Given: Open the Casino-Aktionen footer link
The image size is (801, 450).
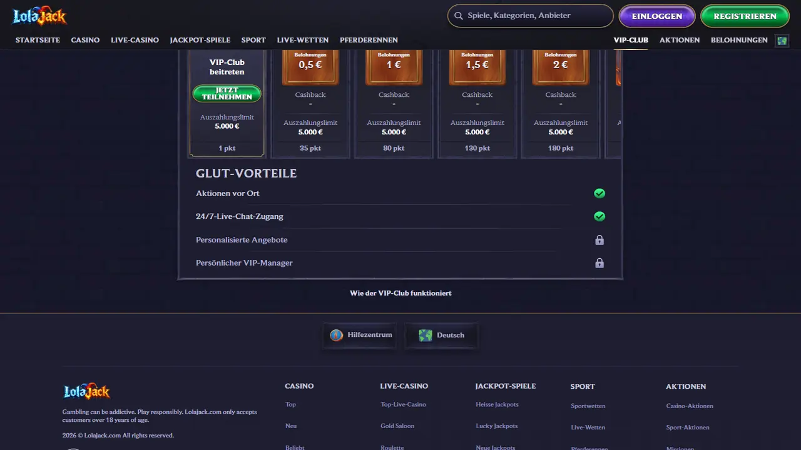Looking at the screenshot, I should pyautogui.click(x=690, y=406).
